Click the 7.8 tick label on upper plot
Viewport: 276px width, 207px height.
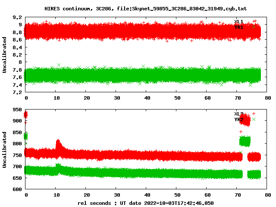pos(17,70)
